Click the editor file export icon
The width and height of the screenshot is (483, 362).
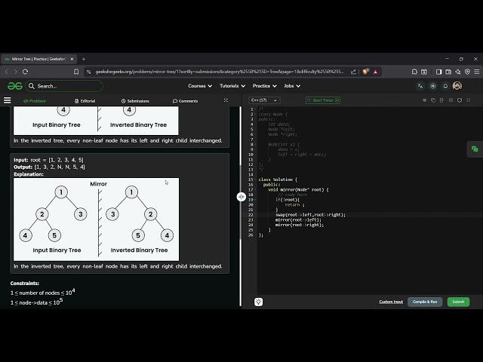point(441,100)
